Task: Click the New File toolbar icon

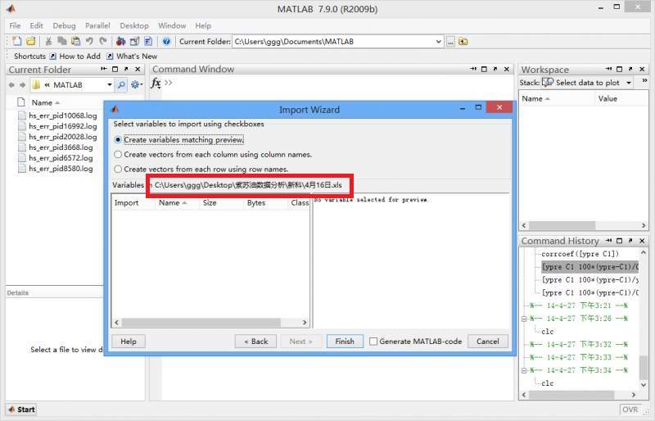Action: pyautogui.click(x=17, y=41)
